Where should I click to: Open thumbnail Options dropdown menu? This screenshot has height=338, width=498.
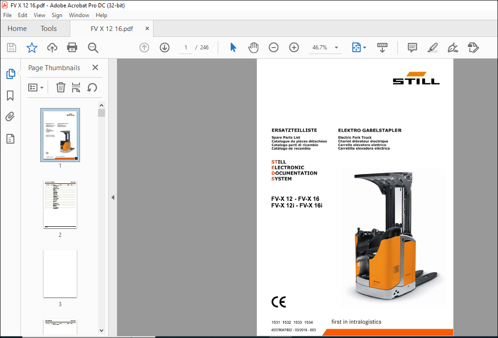tap(36, 88)
